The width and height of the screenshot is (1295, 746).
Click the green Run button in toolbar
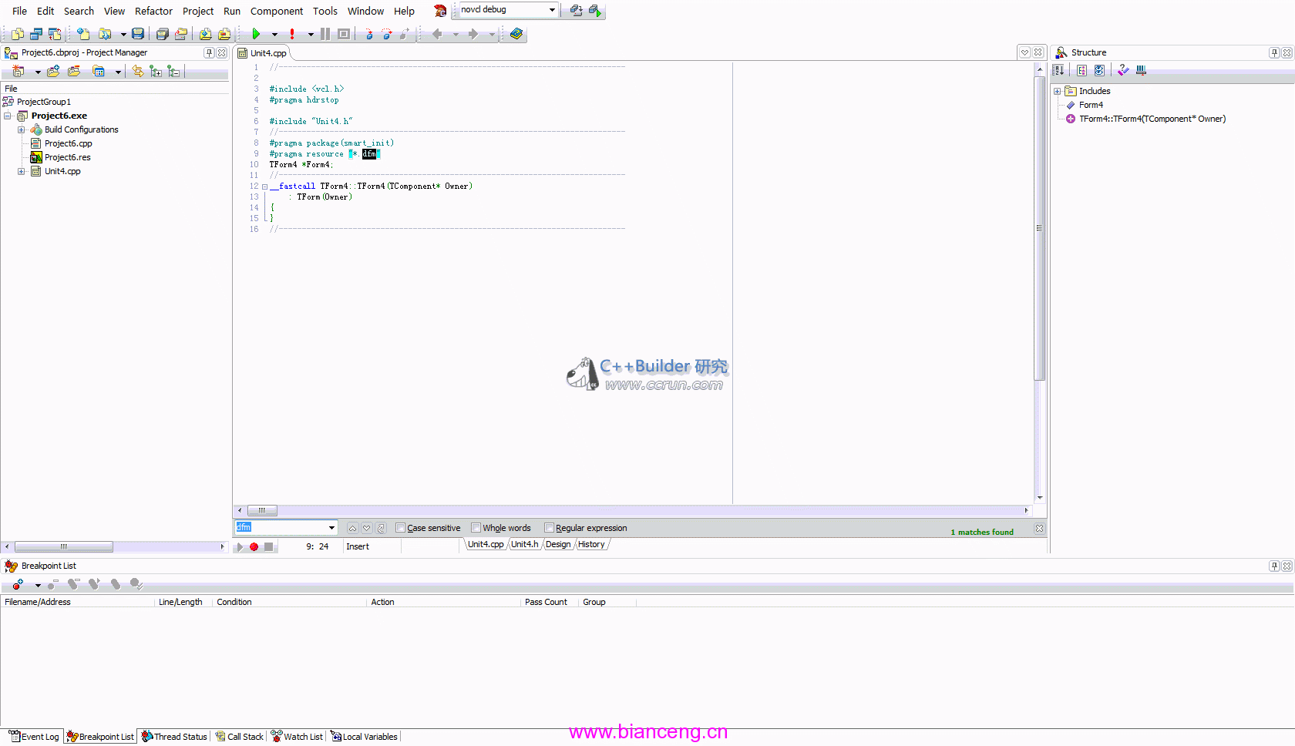pyautogui.click(x=256, y=34)
